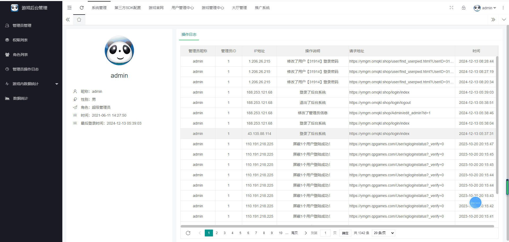
Task: Select the 操作日志 tab
Action: tap(189, 35)
